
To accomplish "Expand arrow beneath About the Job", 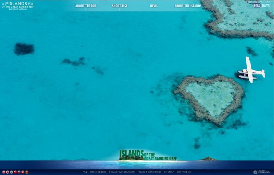I will coord(86,9).
